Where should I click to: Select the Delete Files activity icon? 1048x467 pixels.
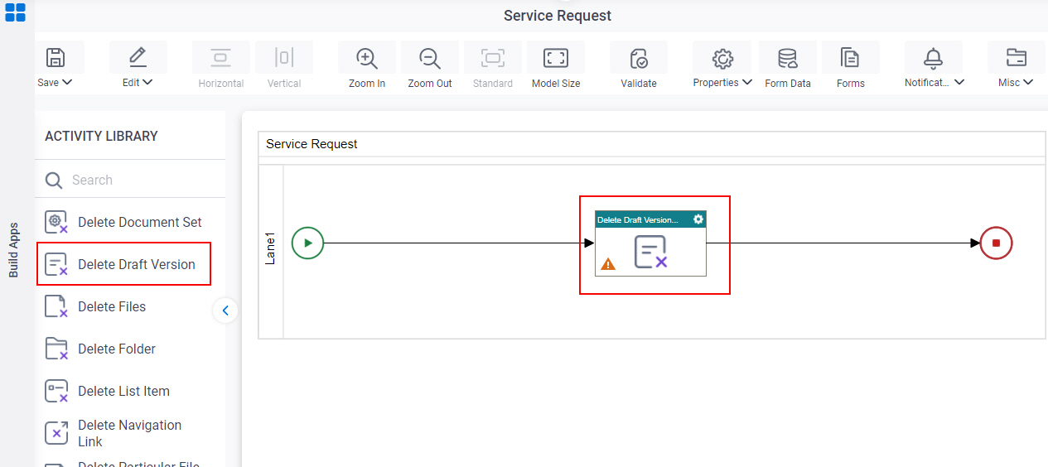[x=56, y=306]
